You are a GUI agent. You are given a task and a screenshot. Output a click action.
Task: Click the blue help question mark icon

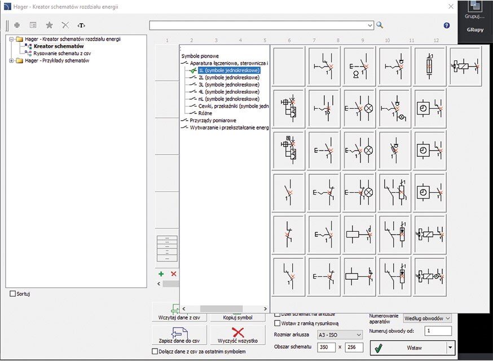(x=447, y=25)
